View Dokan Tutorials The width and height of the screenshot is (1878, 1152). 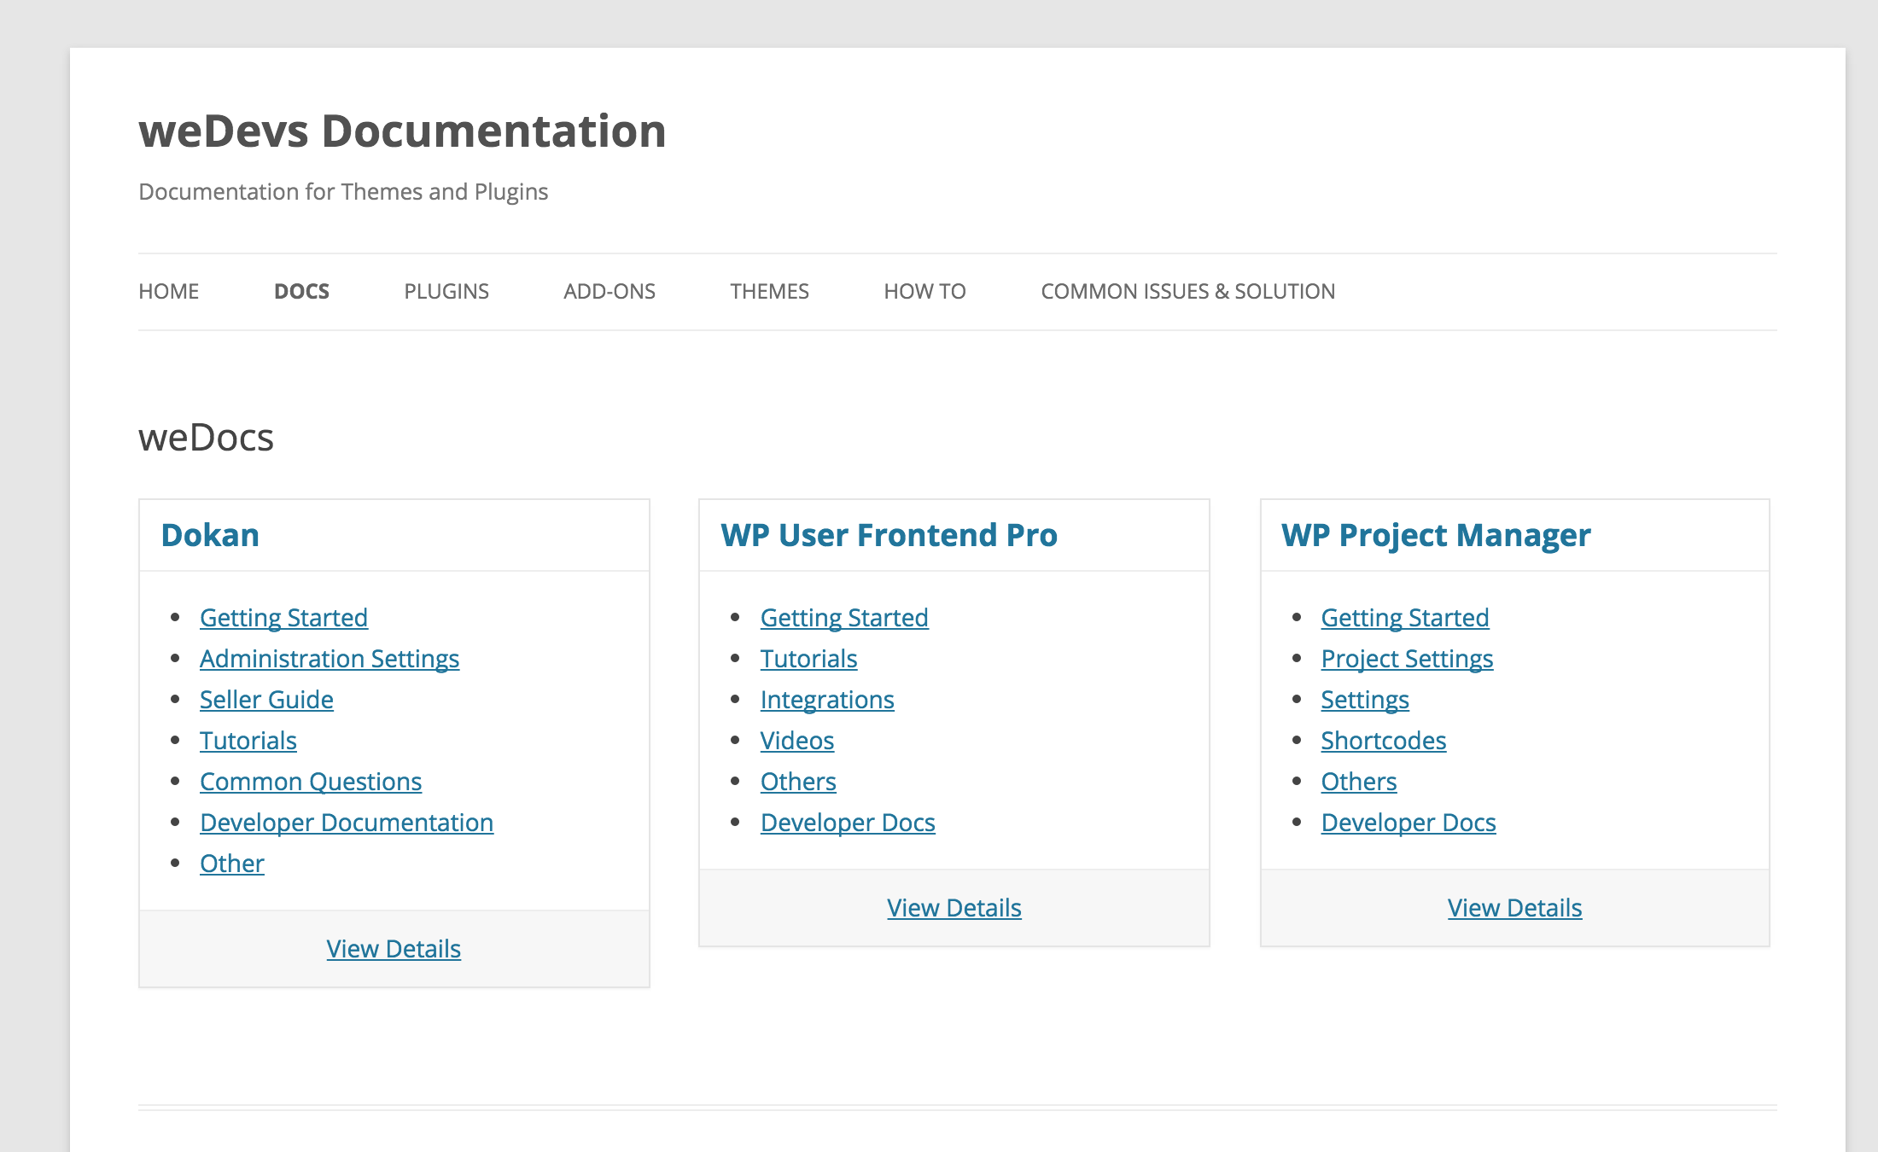point(248,740)
